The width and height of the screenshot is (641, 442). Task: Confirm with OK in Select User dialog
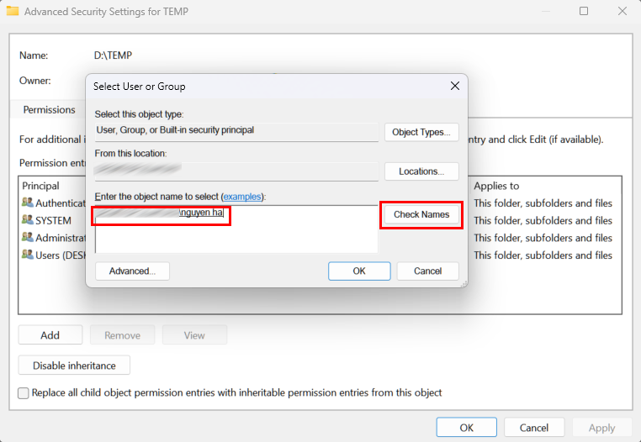(x=359, y=271)
